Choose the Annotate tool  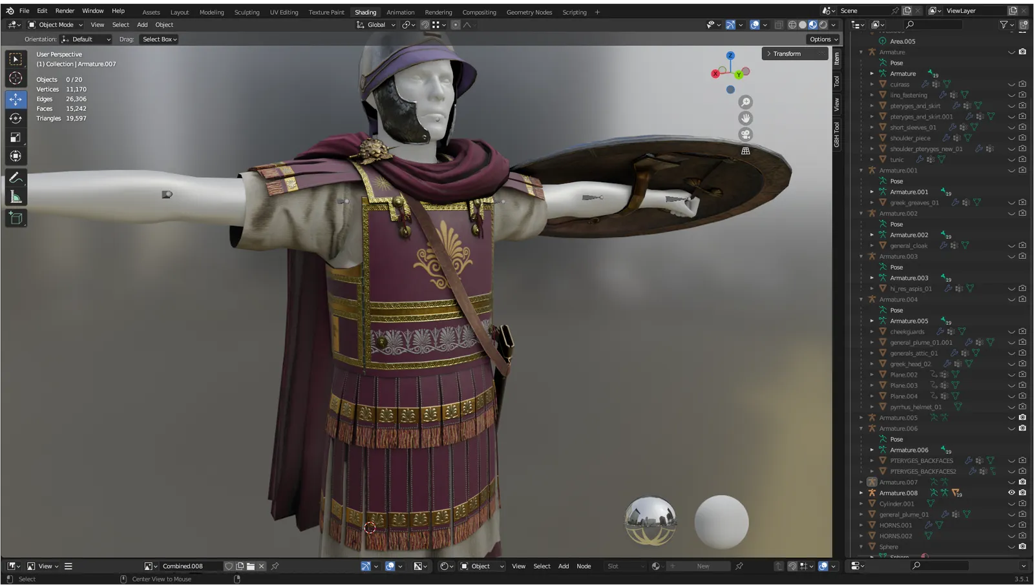point(16,178)
